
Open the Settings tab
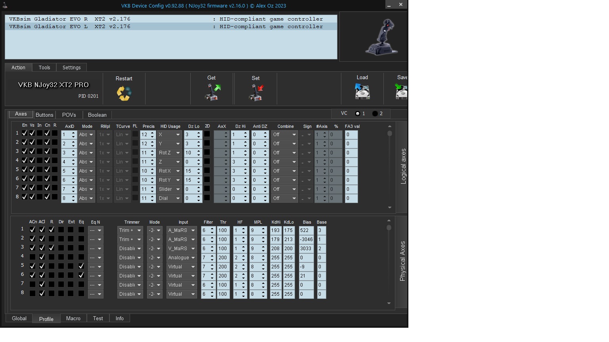71,68
